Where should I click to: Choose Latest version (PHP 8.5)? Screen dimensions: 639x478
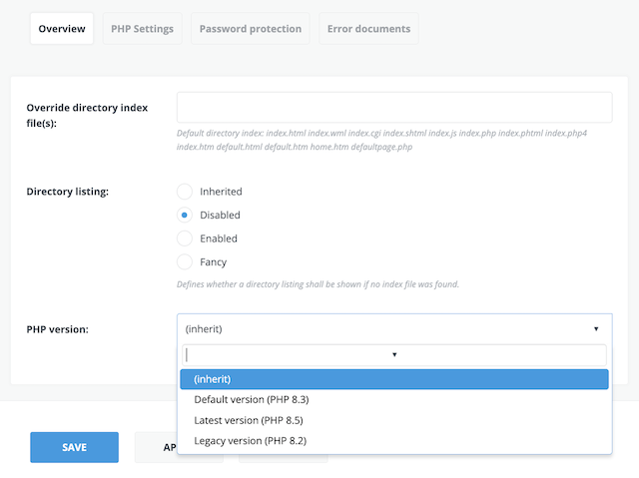pos(394,420)
